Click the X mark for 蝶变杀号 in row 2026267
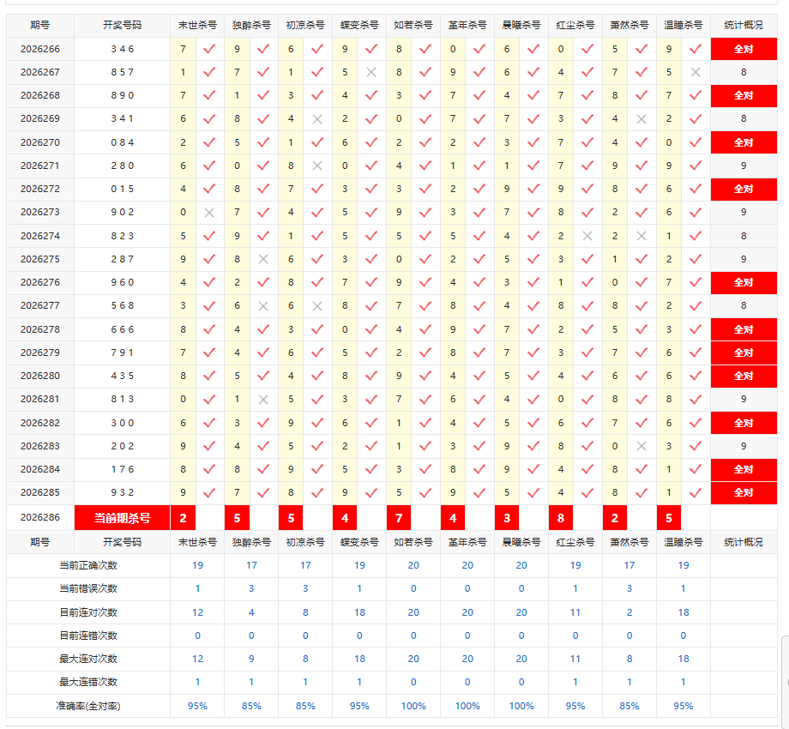The height and width of the screenshot is (729, 789). coord(371,72)
